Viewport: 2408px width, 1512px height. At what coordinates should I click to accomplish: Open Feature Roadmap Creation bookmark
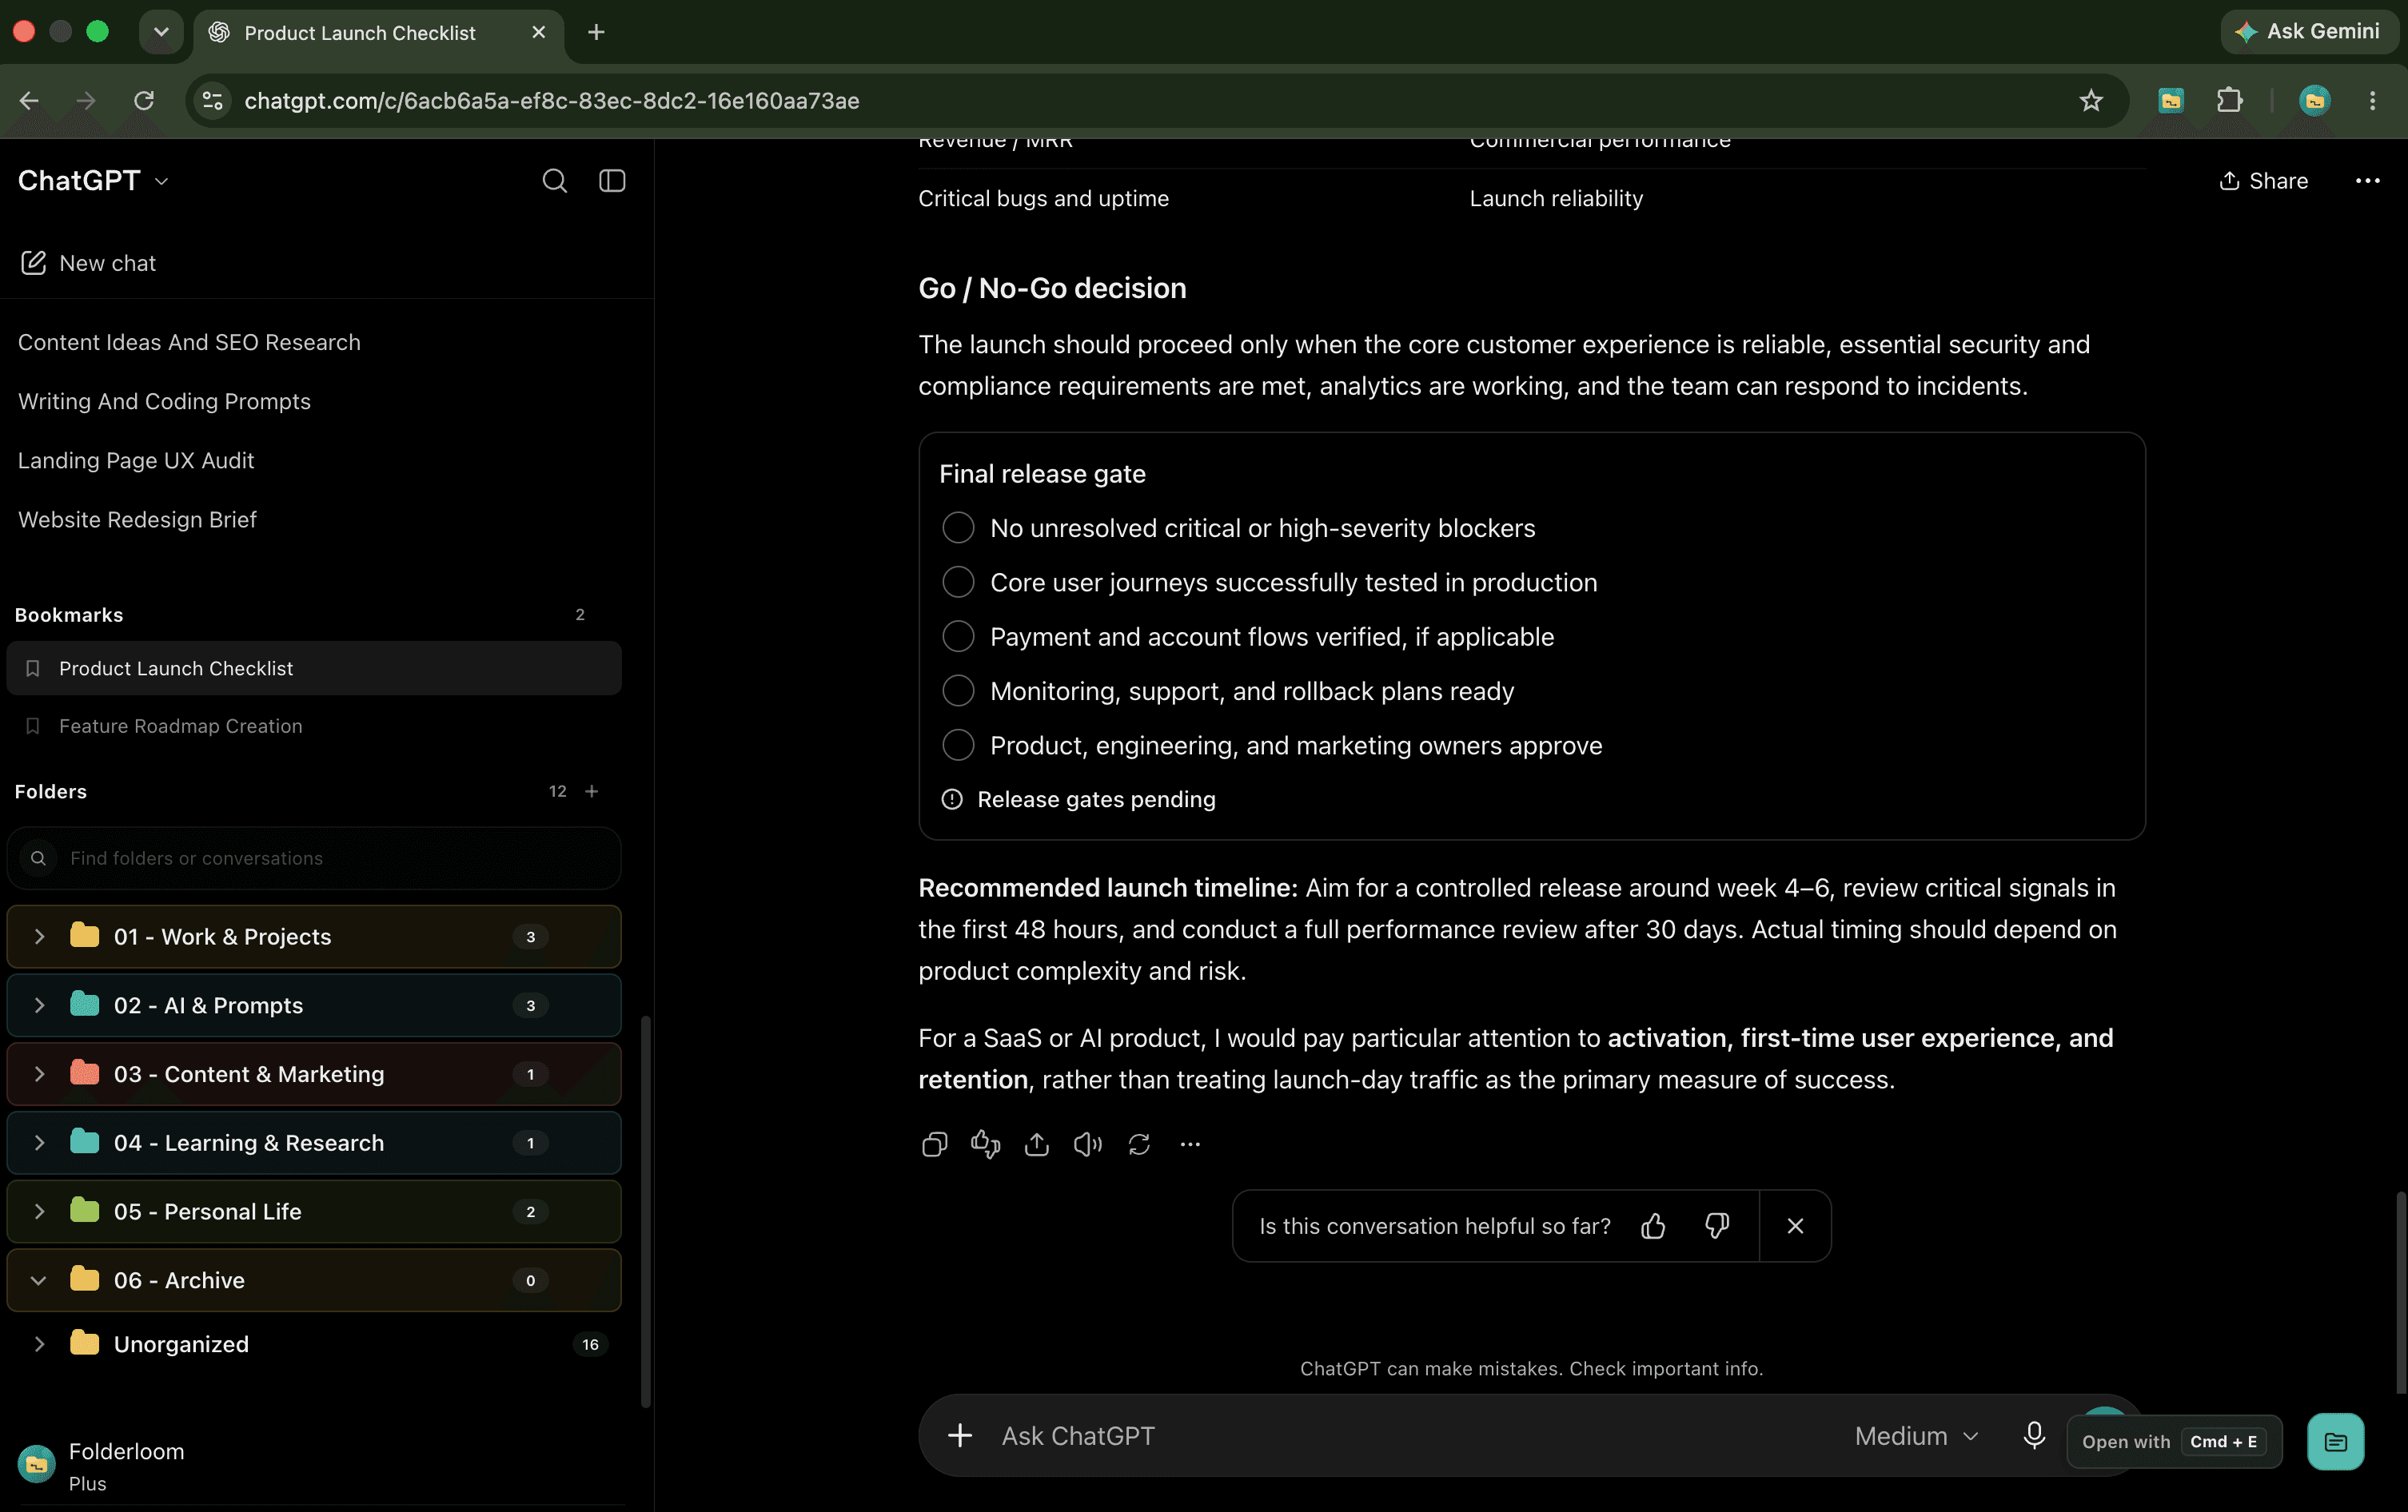pyautogui.click(x=313, y=726)
